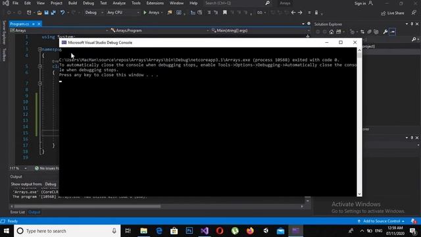Pin the Program.cs tab
This screenshot has width=421, height=237.
coord(34,24)
